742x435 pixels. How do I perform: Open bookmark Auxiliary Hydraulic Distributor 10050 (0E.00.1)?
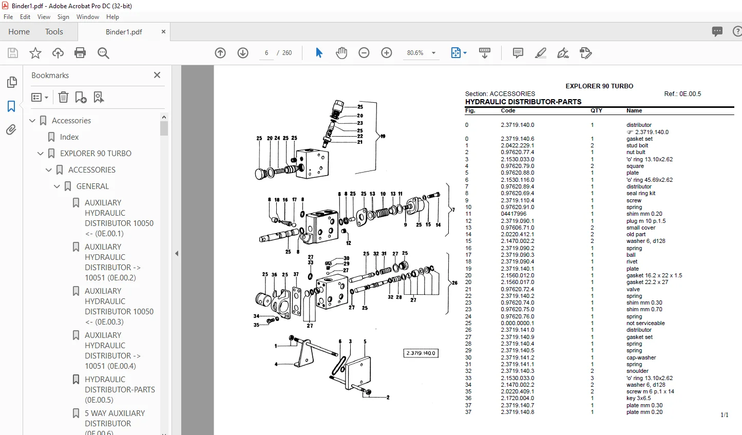point(119,218)
